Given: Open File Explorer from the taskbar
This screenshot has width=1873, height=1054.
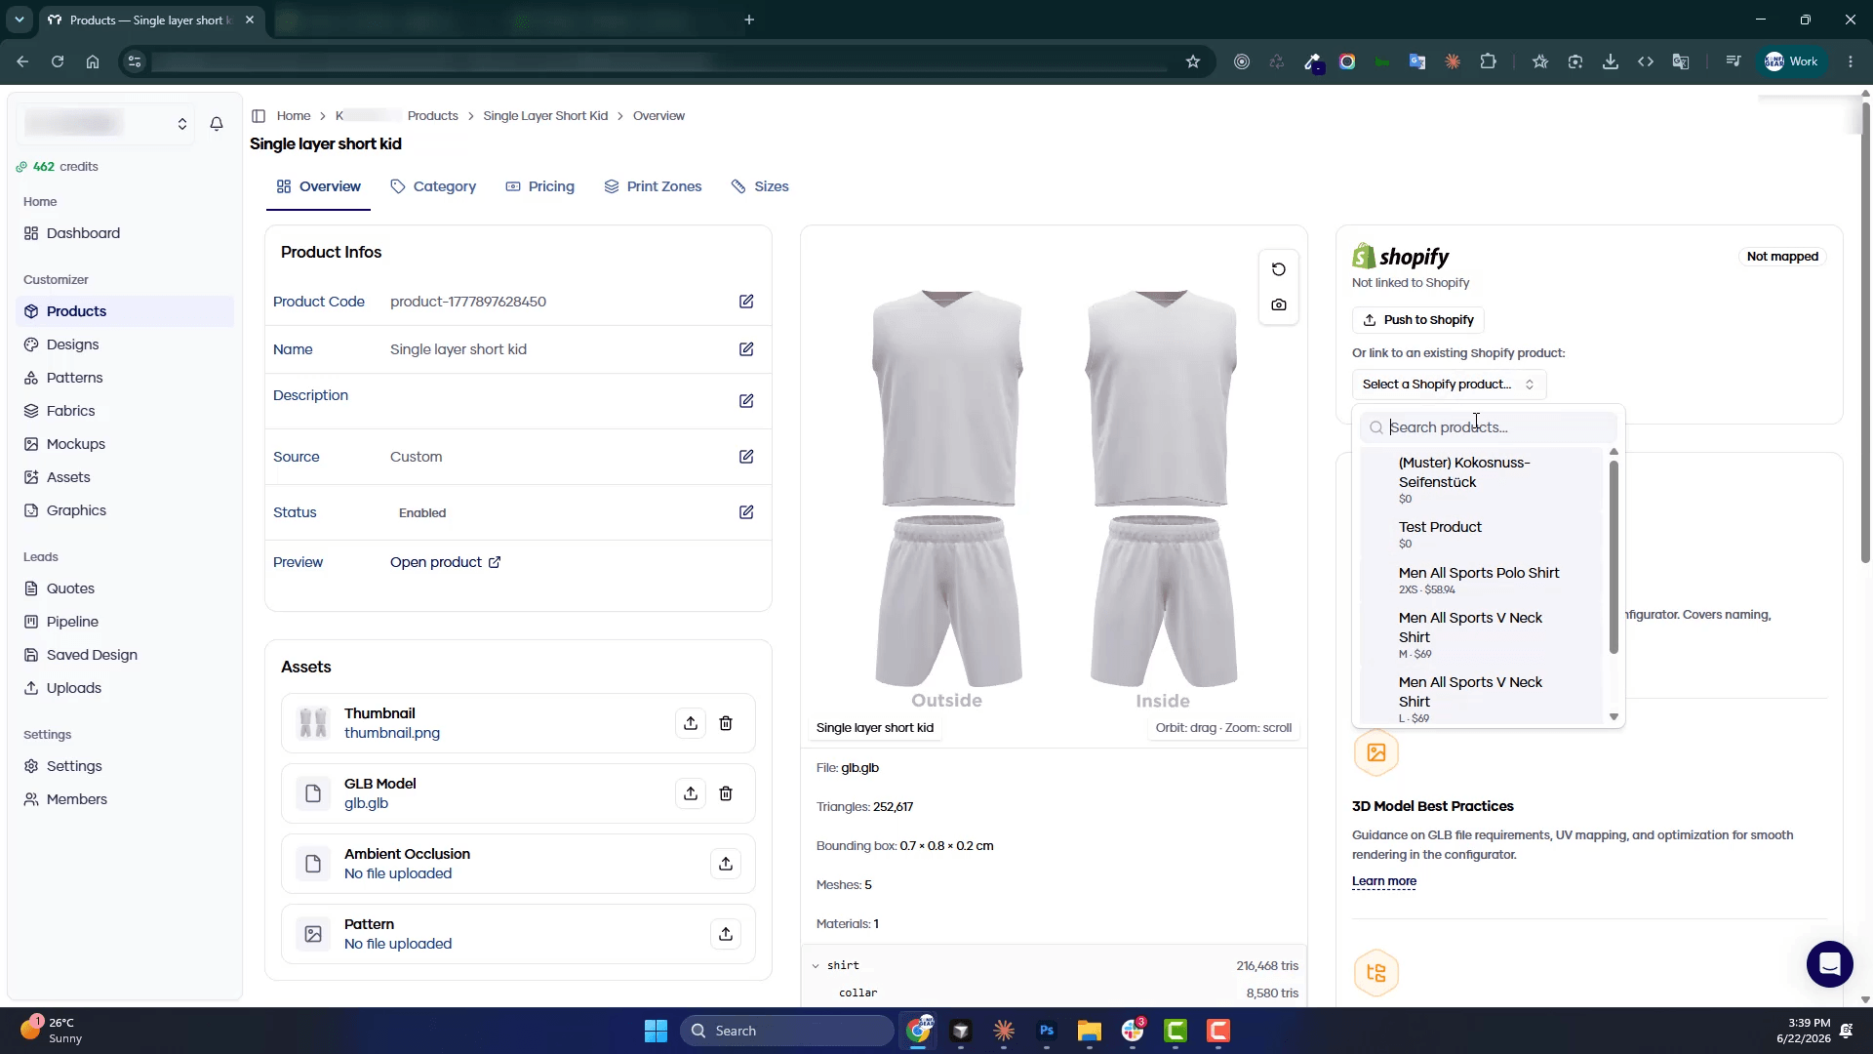Looking at the screenshot, I should [1090, 1031].
